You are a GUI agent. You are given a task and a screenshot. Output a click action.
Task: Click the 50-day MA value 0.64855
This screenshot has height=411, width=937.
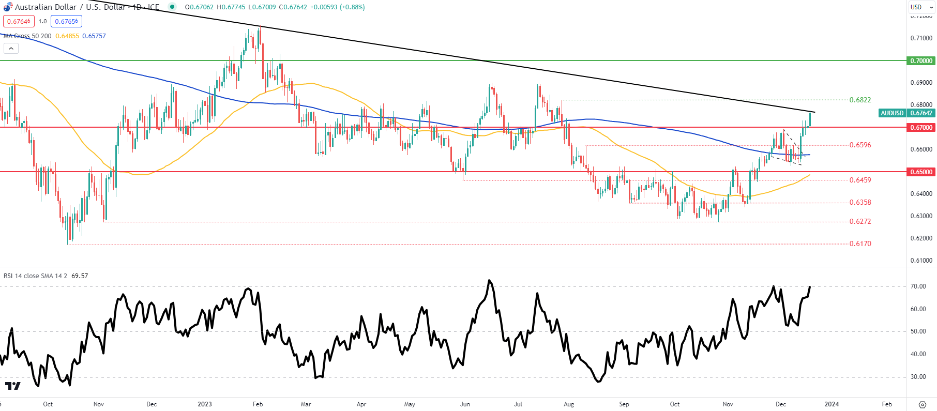tap(67, 36)
